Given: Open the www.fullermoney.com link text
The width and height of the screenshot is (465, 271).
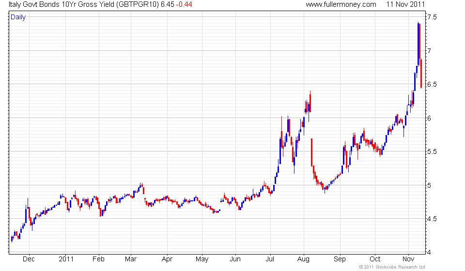Looking at the screenshot, I should point(341,4).
